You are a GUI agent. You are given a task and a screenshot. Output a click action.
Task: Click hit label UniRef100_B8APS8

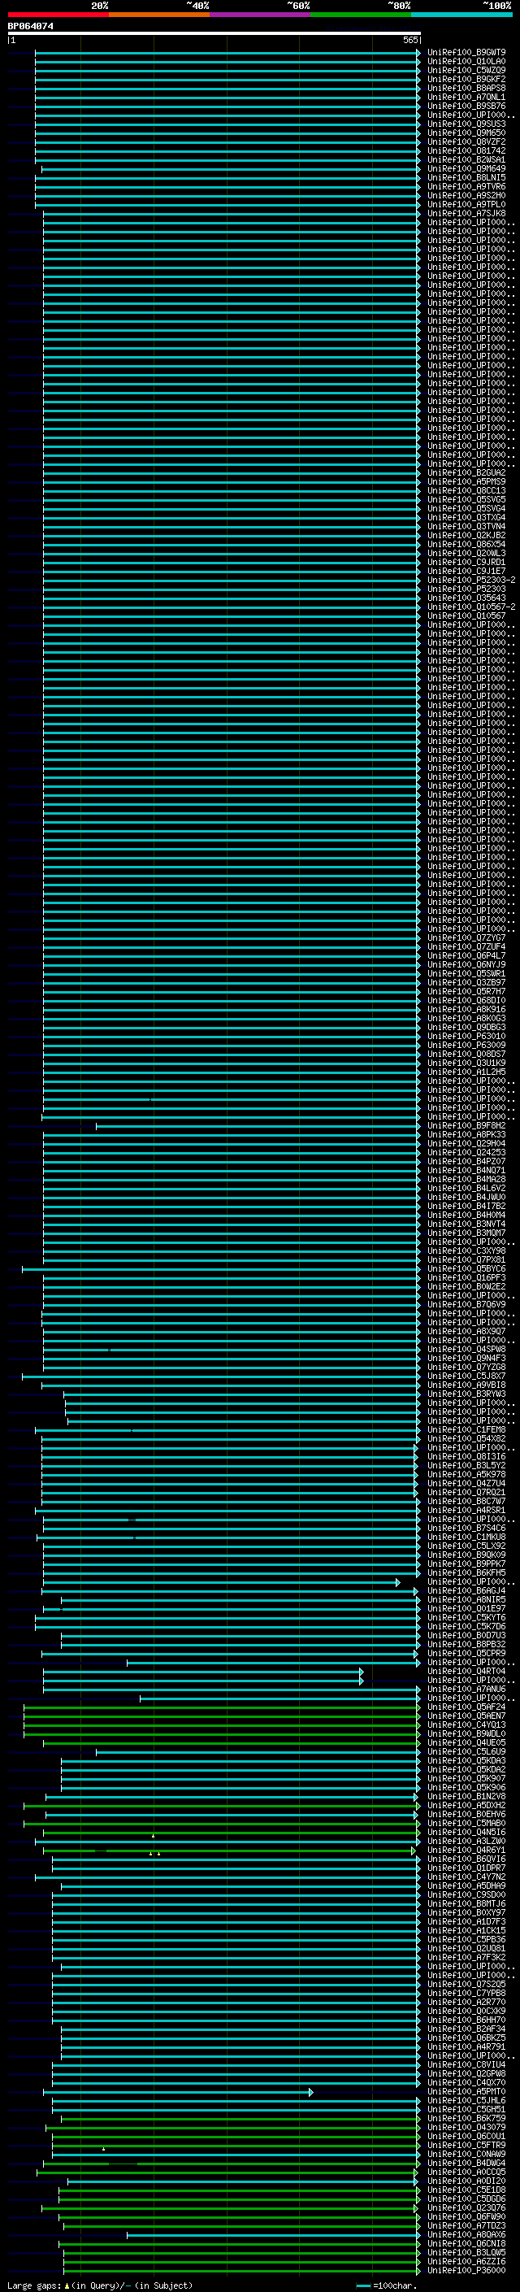pyautogui.click(x=466, y=88)
